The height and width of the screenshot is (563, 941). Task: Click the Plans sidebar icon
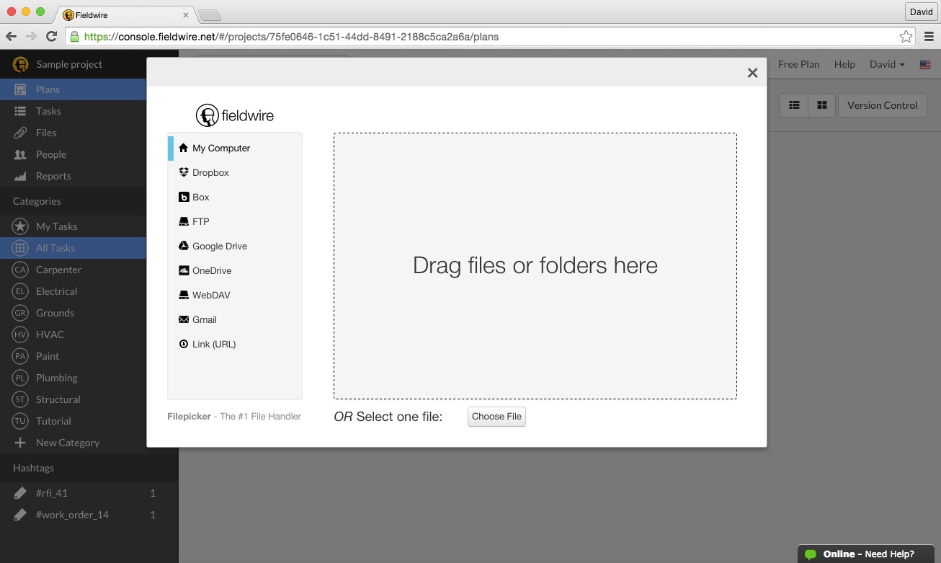[20, 89]
